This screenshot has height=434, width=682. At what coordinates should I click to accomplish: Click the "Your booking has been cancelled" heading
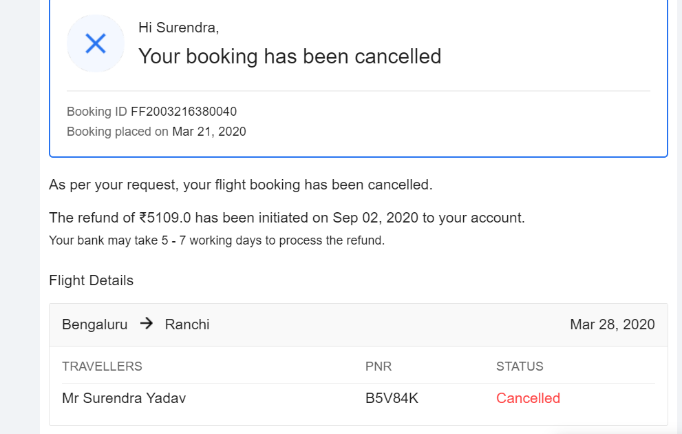pyautogui.click(x=290, y=56)
